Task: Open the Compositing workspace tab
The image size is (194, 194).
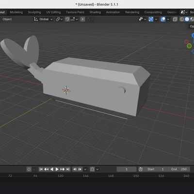Action: click(x=153, y=12)
